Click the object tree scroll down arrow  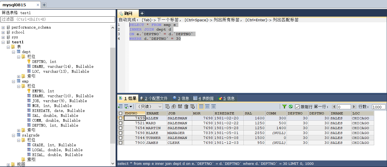[113, 164]
